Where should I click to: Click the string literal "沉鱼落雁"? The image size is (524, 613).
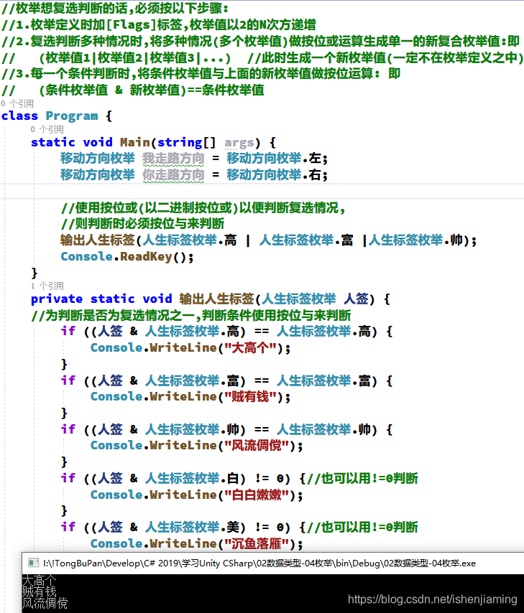tap(257, 544)
